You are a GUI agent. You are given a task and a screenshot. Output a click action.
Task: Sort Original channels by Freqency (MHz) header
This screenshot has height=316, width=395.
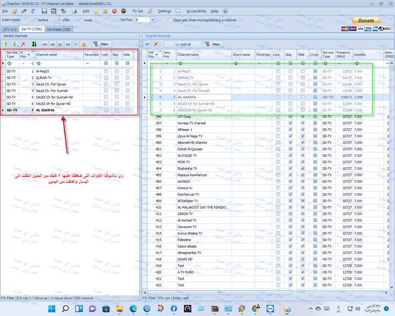(343, 54)
